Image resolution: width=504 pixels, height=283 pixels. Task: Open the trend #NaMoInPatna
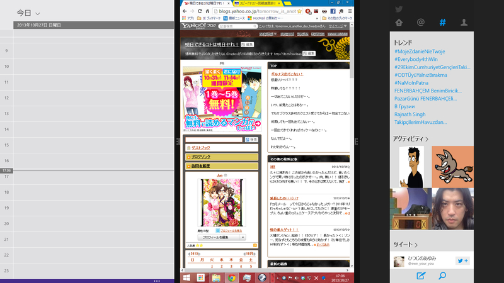point(411,83)
